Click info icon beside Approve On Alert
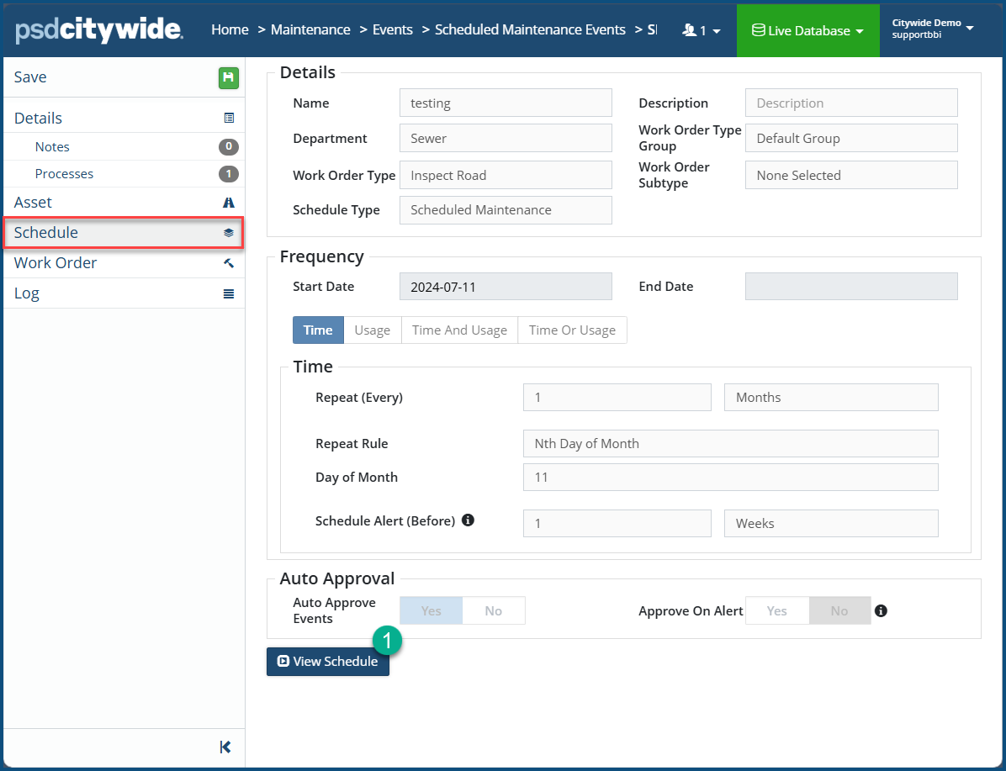 click(x=881, y=610)
